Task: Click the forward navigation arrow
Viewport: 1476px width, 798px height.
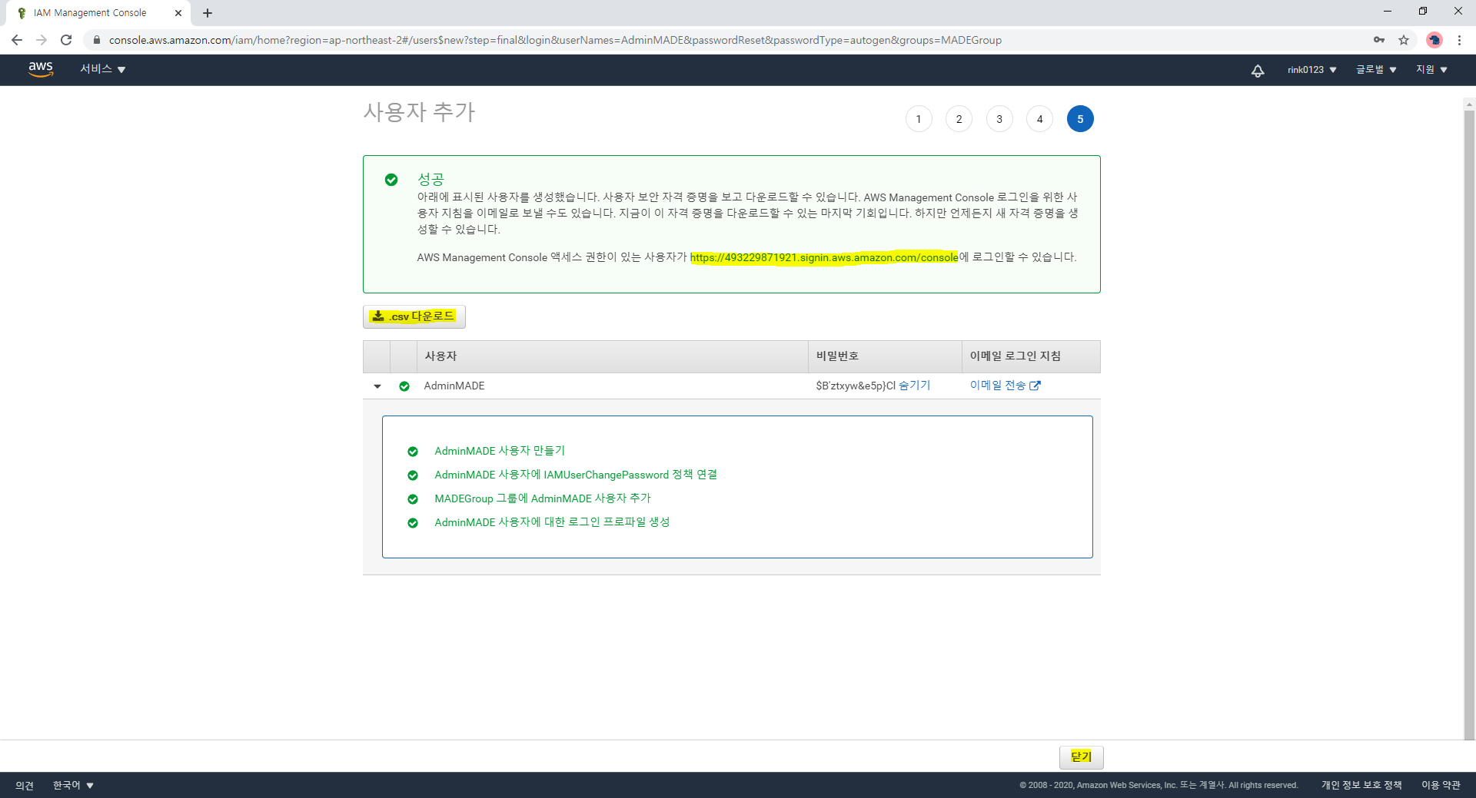Action: pos(42,40)
